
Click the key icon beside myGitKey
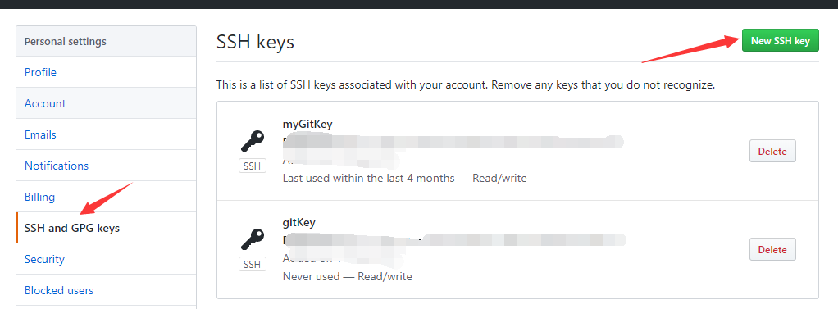[x=253, y=142]
